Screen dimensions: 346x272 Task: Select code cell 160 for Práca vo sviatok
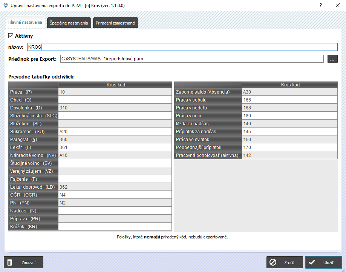point(290,140)
